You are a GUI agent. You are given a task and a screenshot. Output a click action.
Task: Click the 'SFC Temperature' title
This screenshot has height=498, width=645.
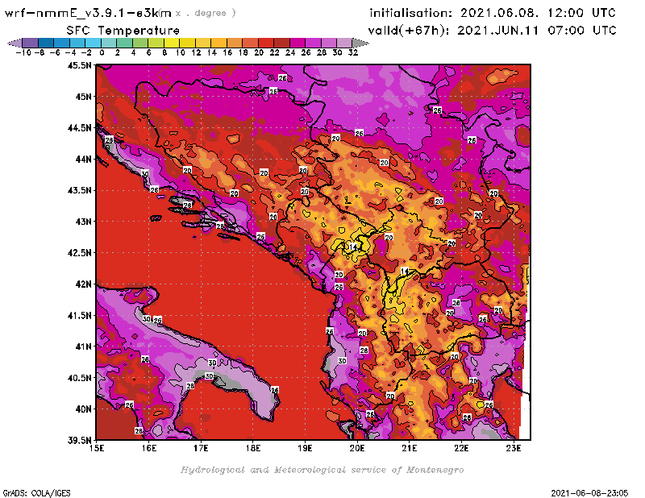coord(123,31)
